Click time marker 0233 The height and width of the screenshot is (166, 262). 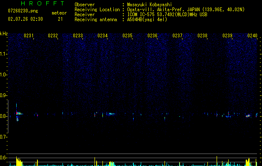(78, 35)
